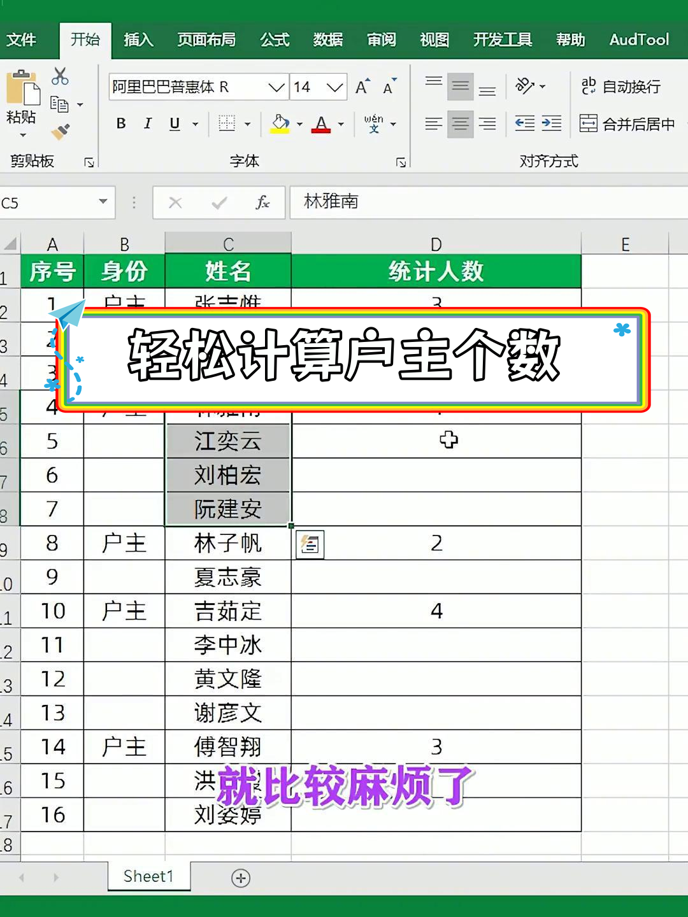Open the font size dropdown
Viewport: 688px width, 917px height.
click(x=335, y=87)
